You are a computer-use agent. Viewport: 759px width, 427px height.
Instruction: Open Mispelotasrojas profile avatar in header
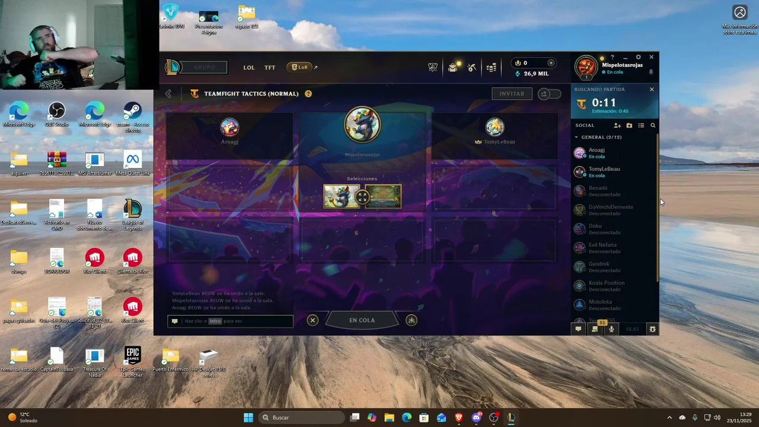click(586, 67)
